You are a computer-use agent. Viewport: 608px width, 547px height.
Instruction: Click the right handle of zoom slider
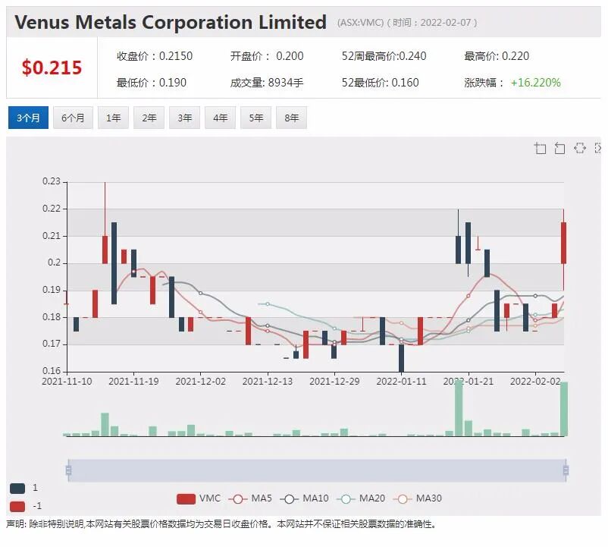coord(566,470)
